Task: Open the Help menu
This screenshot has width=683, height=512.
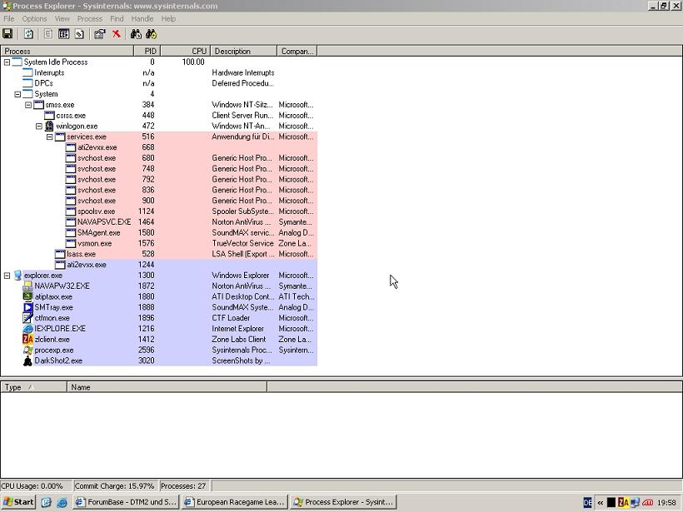Action: pos(168,18)
